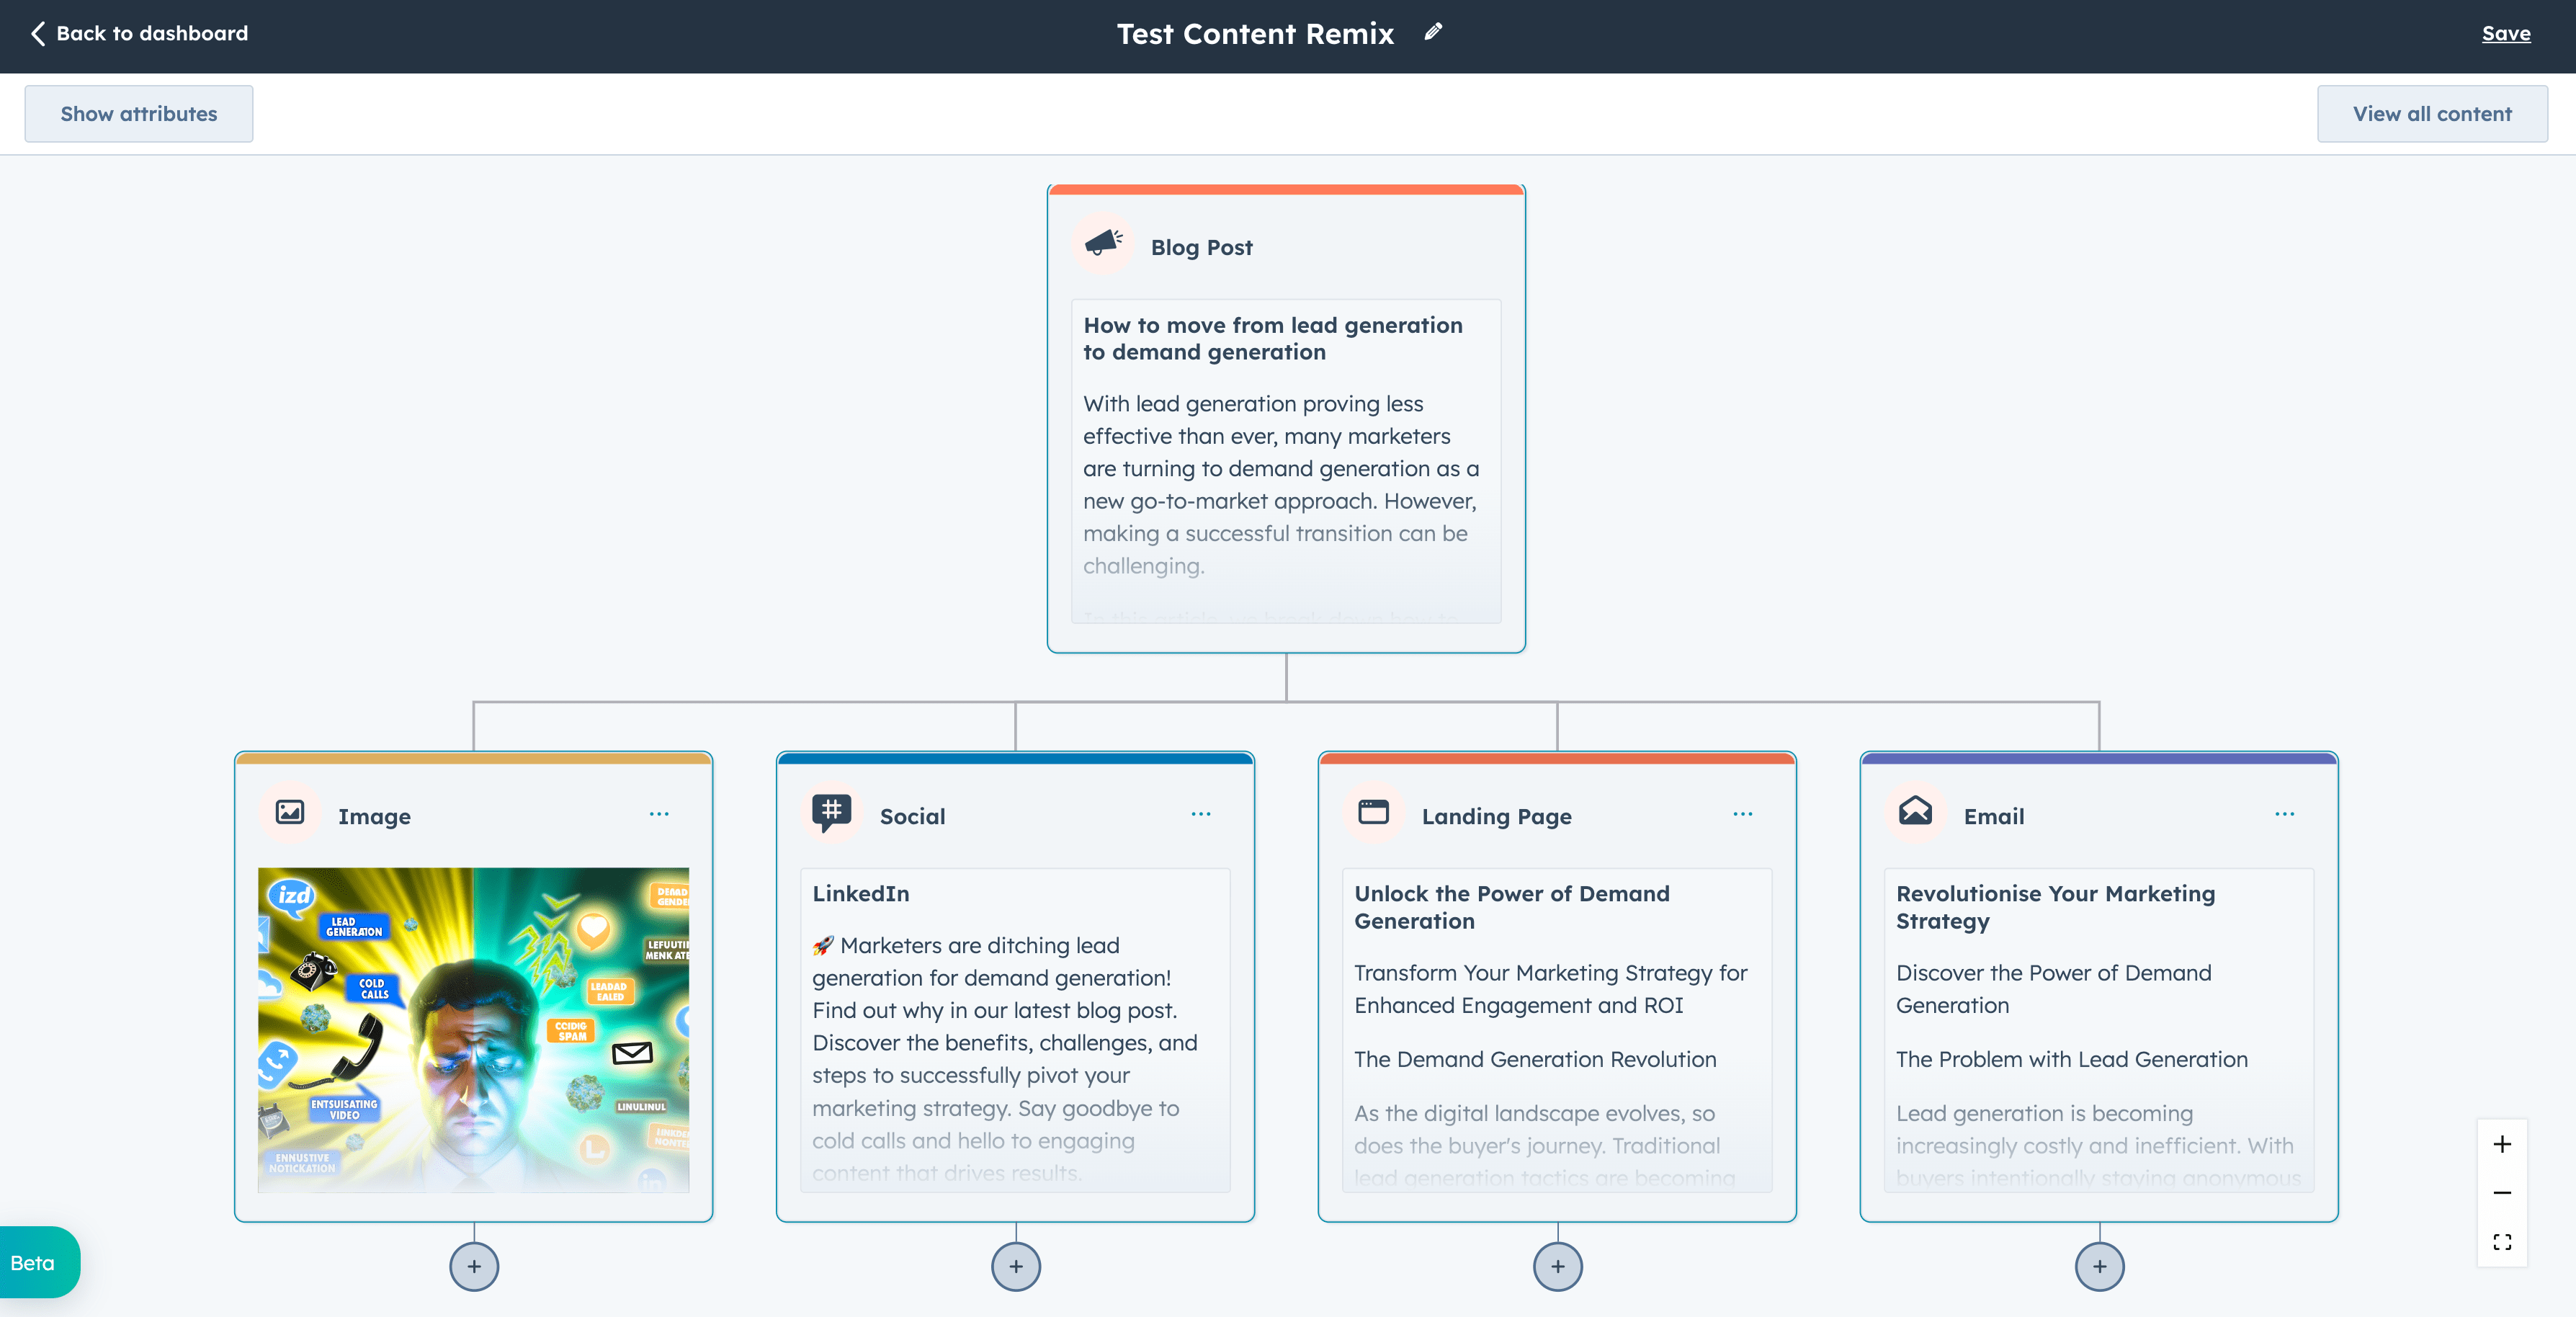Image resolution: width=2576 pixels, height=1317 pixels.
Task: Enter fullscreen with the expand icon
Action: tap(2503, 1242)
